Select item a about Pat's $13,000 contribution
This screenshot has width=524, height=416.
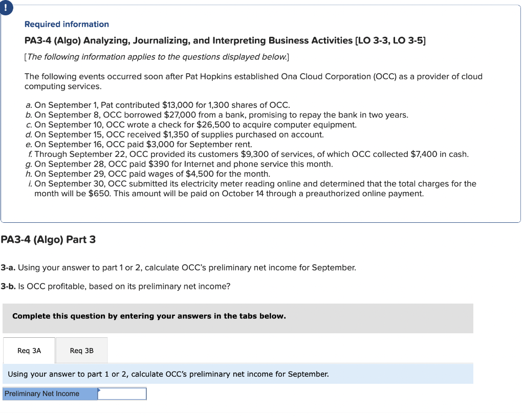[x=157, y=105]
